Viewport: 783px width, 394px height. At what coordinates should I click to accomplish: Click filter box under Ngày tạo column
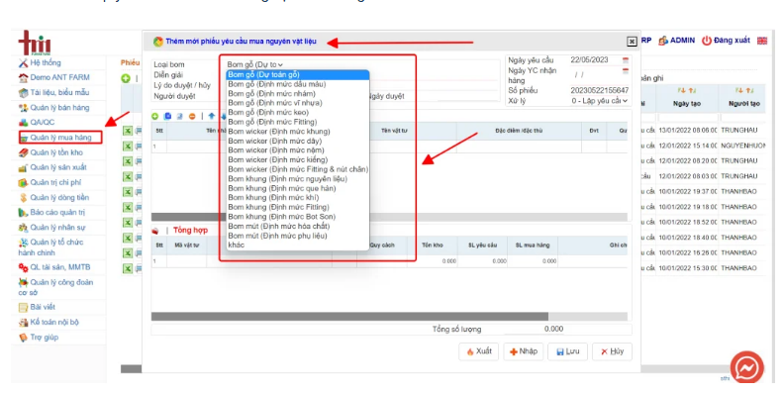tap(688, 118)
